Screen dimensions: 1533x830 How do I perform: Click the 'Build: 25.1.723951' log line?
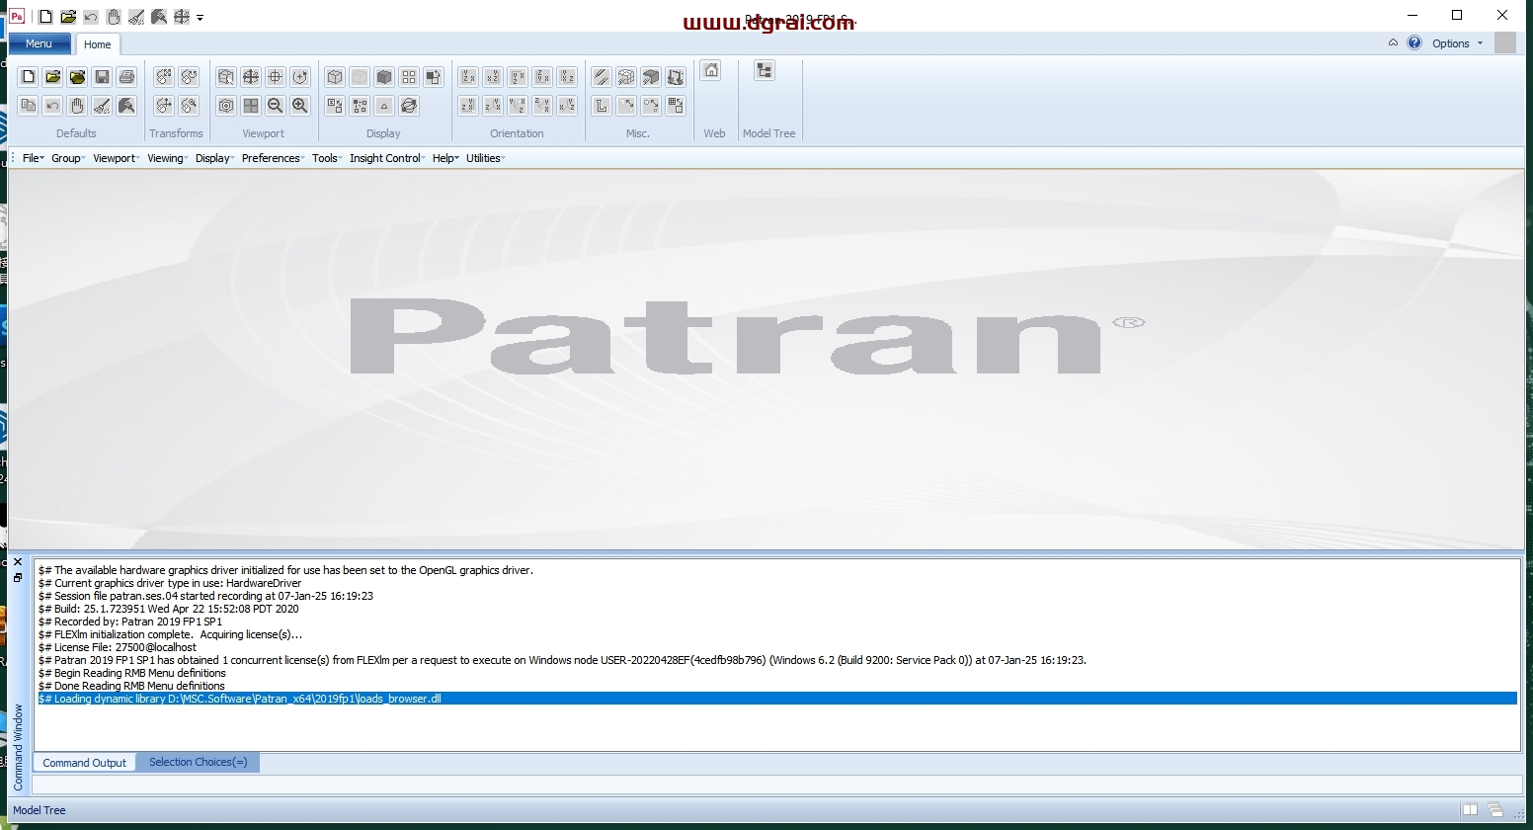point(168,609)
